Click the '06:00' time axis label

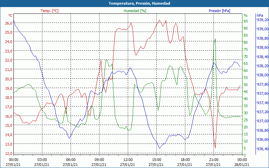(x=71, y=160)
